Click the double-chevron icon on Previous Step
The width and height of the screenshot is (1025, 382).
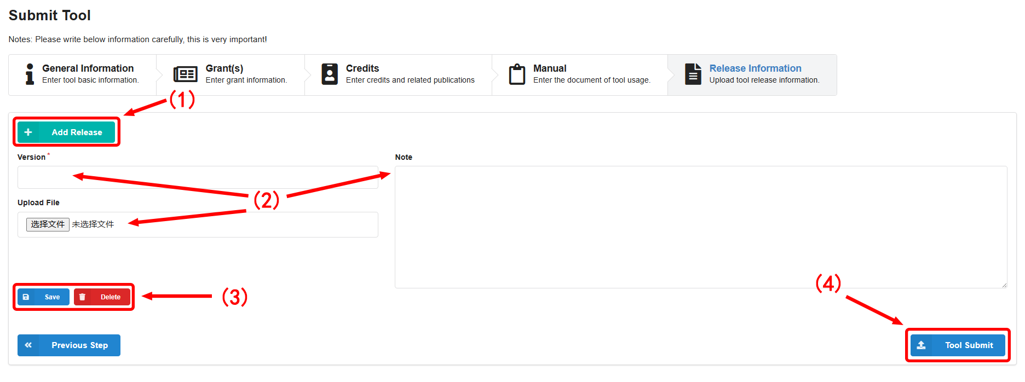(x=28, y=345)
